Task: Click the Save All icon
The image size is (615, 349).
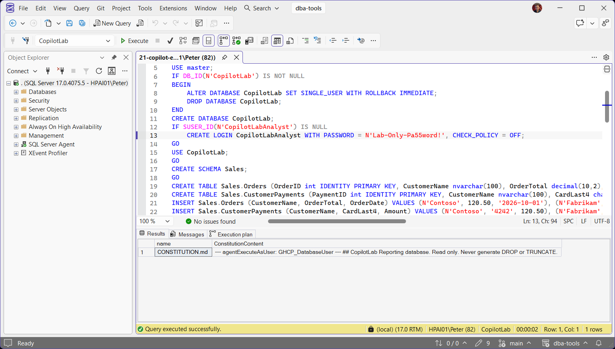Action: 82,23
